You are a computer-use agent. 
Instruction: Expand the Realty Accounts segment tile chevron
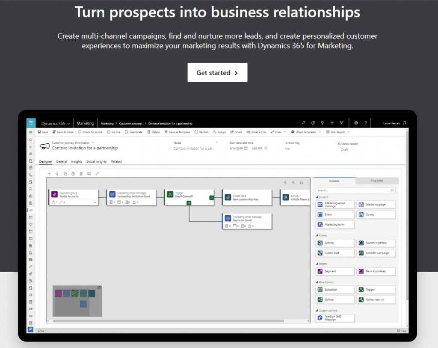click(x=95, y=202)
